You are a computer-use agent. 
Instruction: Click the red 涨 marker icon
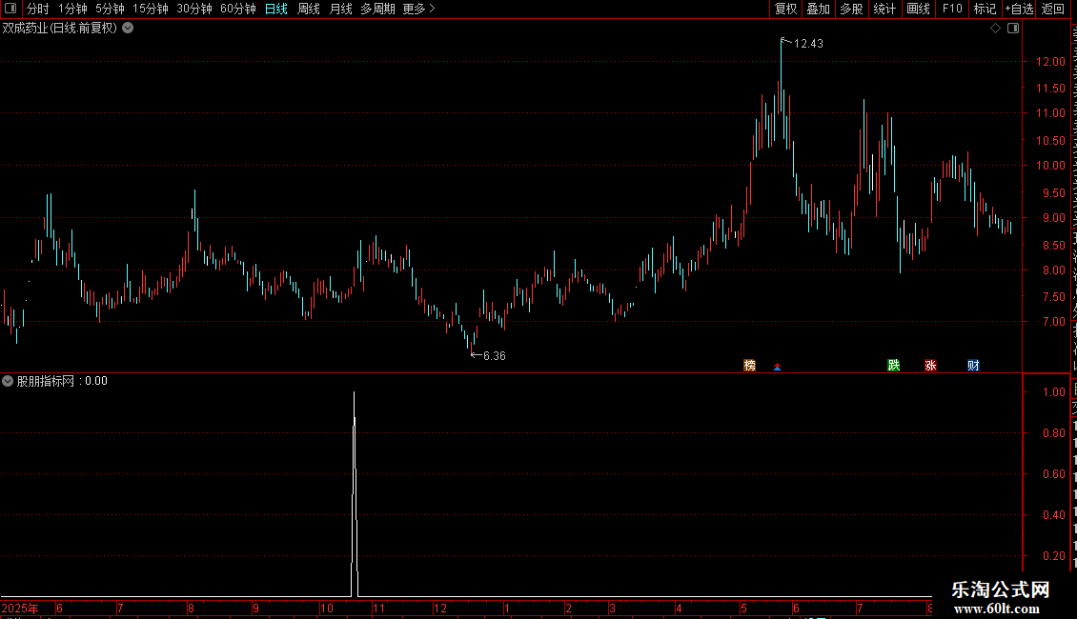(x=930, y=365)
